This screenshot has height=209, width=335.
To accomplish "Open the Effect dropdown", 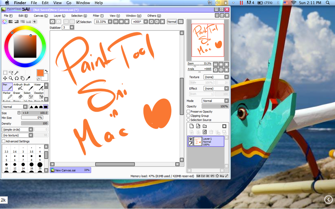I will pos(226,88).
